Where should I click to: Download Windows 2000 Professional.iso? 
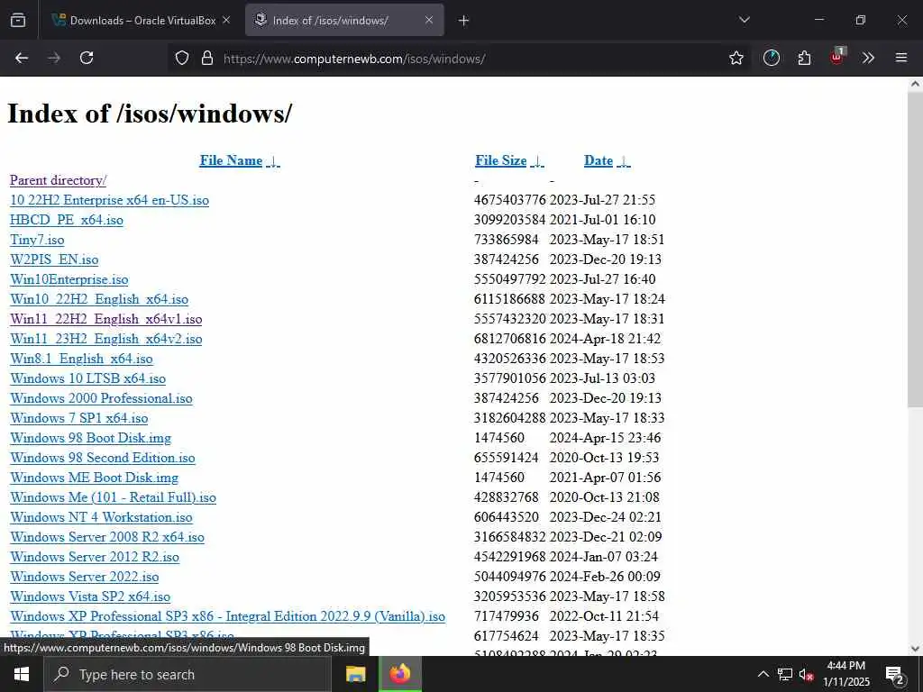click(x=101, y=398)
